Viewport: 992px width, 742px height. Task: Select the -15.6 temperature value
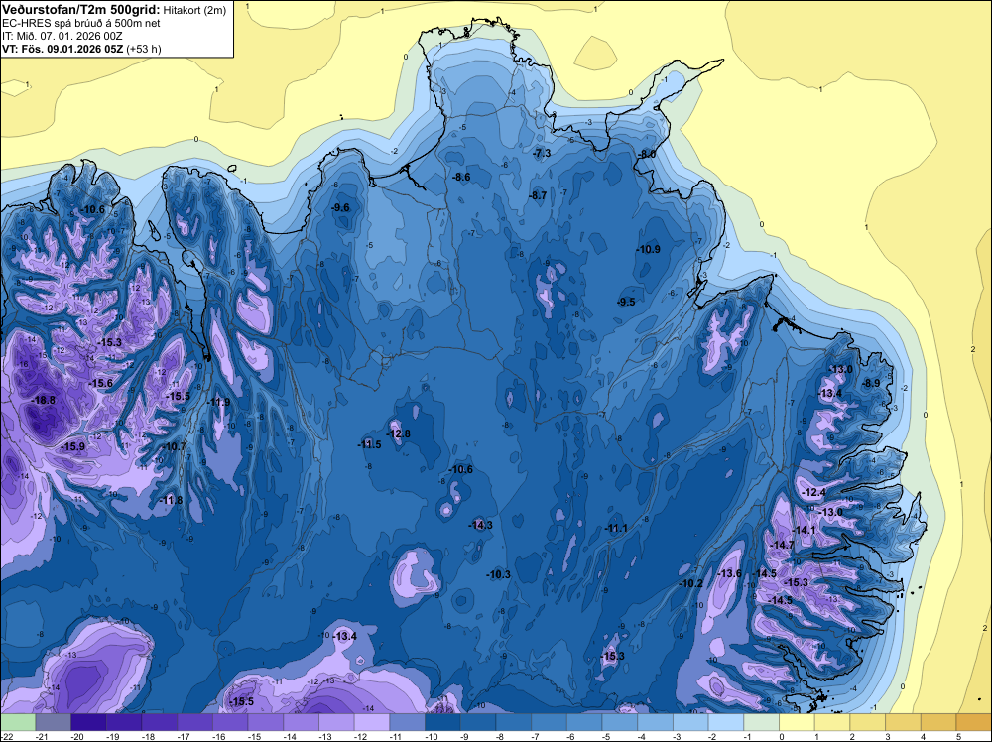coord(100,383)
